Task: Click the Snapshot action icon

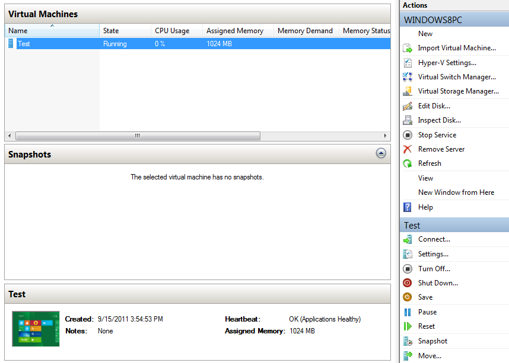Action: (x=408, y=341)
